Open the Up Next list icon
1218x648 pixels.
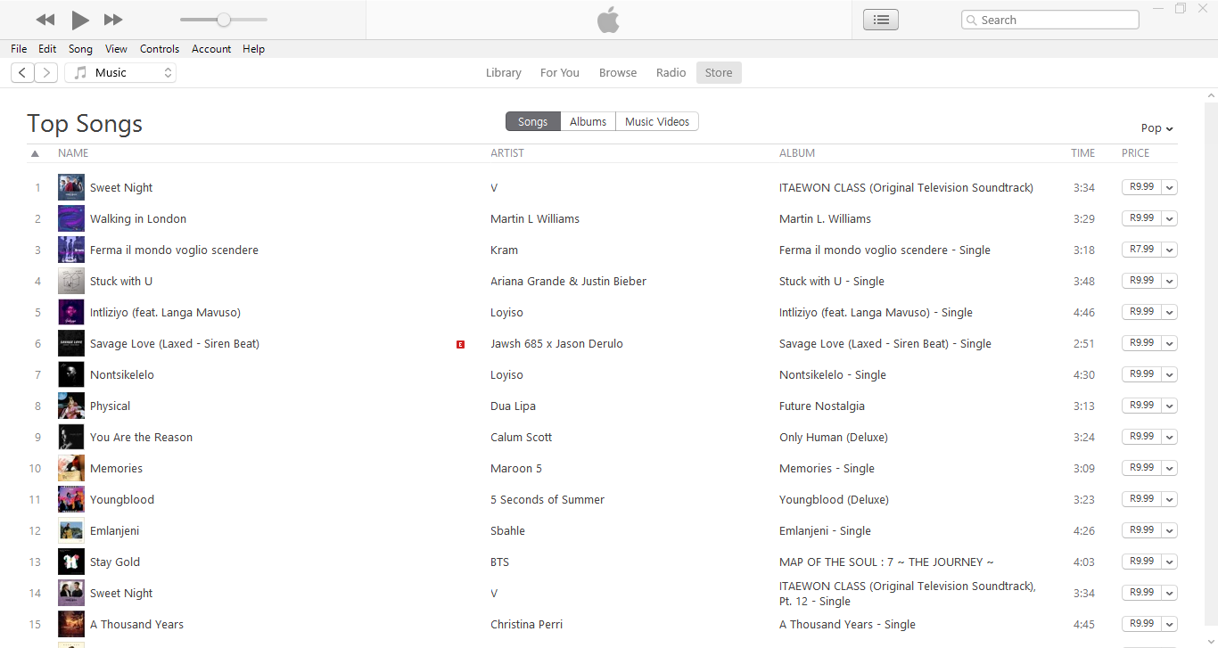(881, 20)
